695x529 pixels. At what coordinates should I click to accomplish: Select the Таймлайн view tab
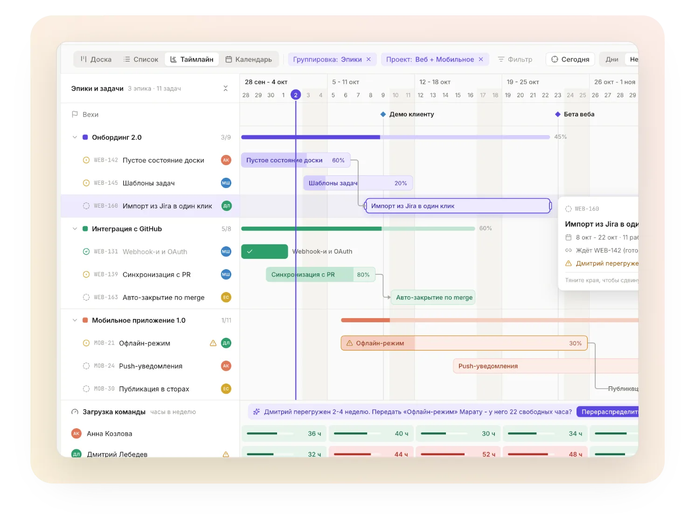click(x=192, y=59)
